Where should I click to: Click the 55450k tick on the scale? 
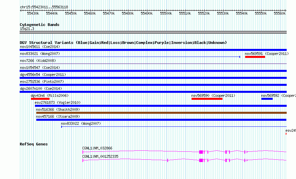[x=71, y=13]
